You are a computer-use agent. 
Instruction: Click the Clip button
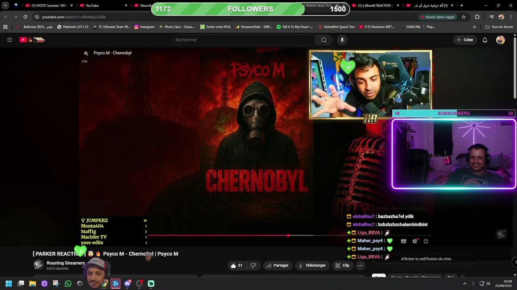342,265
